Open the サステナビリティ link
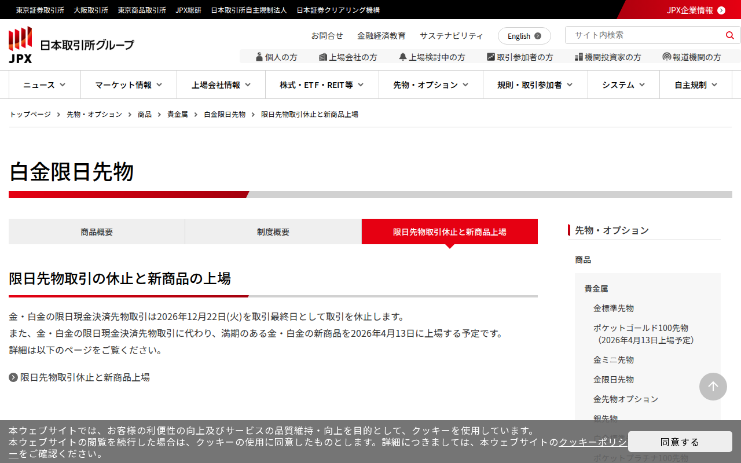741x463 pixels. point(452,35)
